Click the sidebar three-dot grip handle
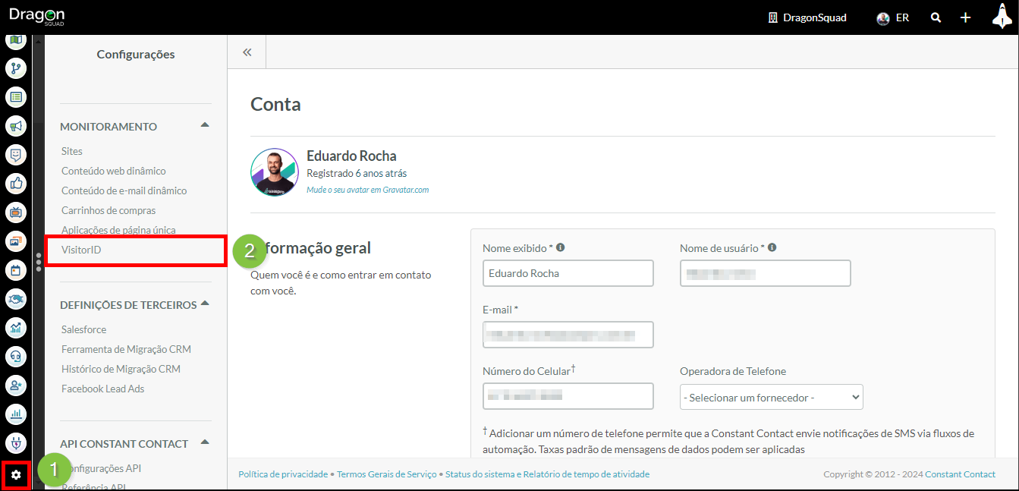This screenshot has width=1019, height=491. pos(38,262)
